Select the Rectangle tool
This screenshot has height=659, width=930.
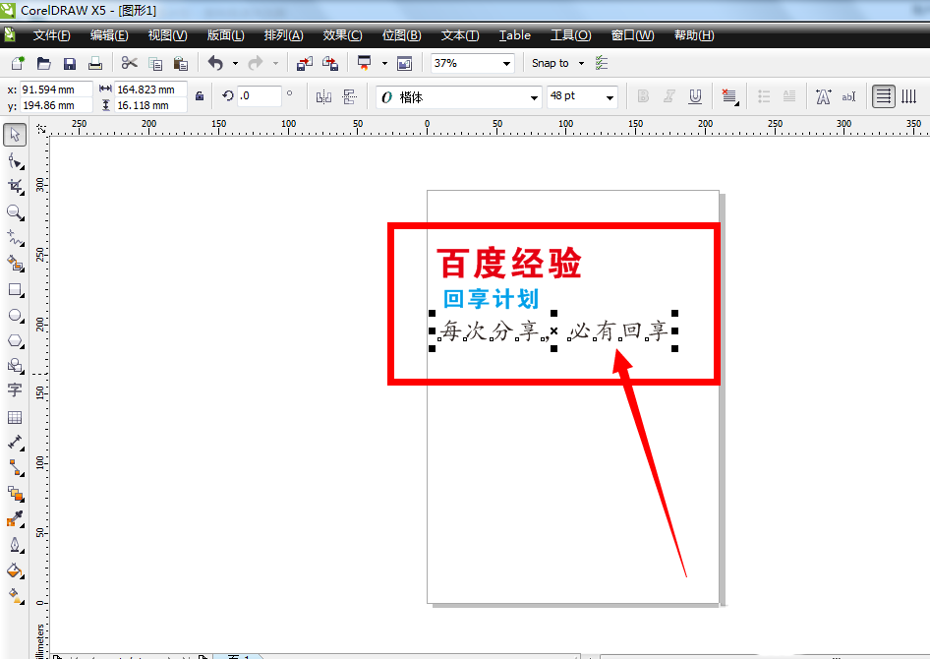[15, 289]
